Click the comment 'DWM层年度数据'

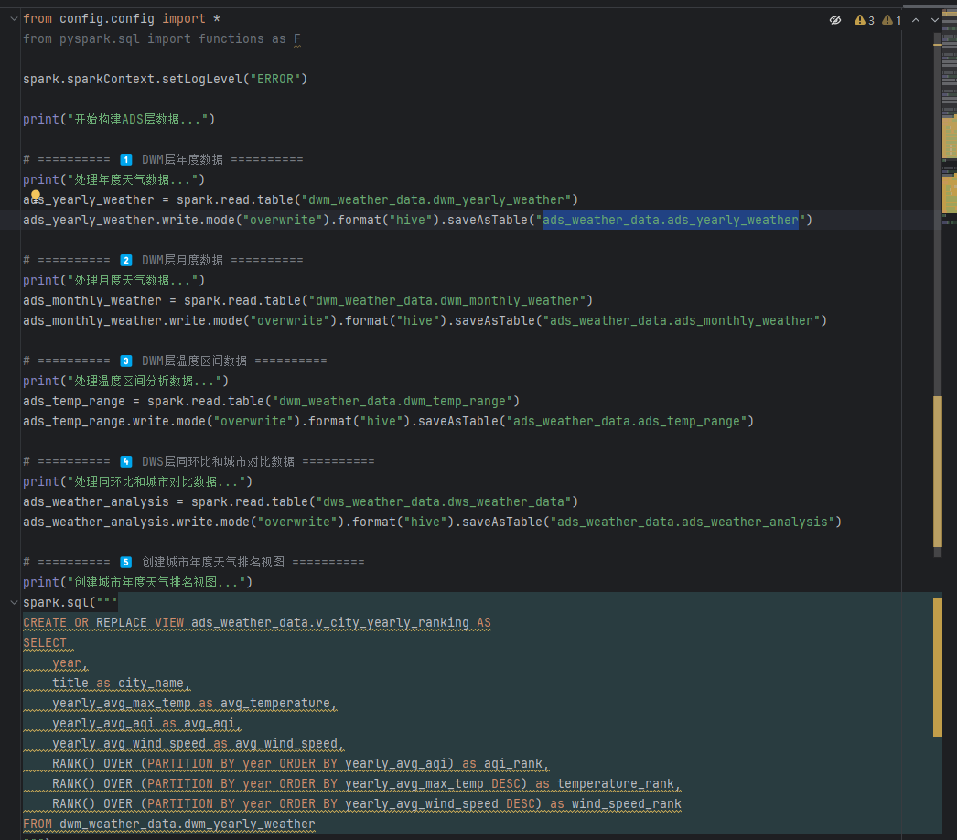click(182, 160)
